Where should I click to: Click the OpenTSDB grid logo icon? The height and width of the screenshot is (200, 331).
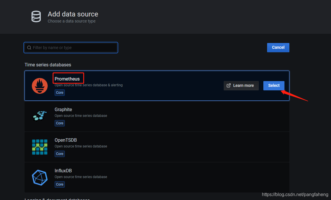point(40,147)
